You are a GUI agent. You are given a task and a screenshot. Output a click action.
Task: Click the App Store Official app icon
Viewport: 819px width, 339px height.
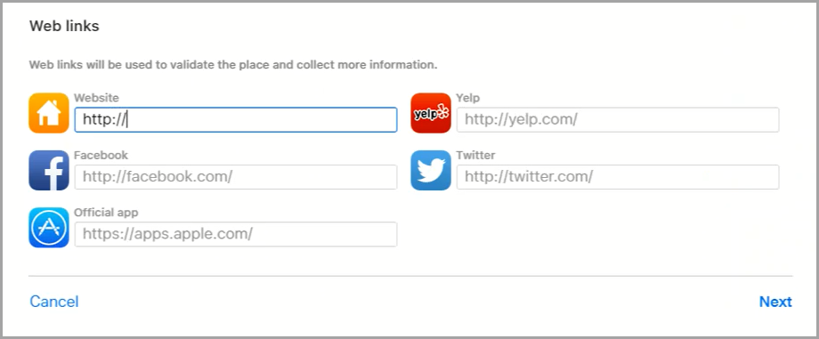coord(49,227)
